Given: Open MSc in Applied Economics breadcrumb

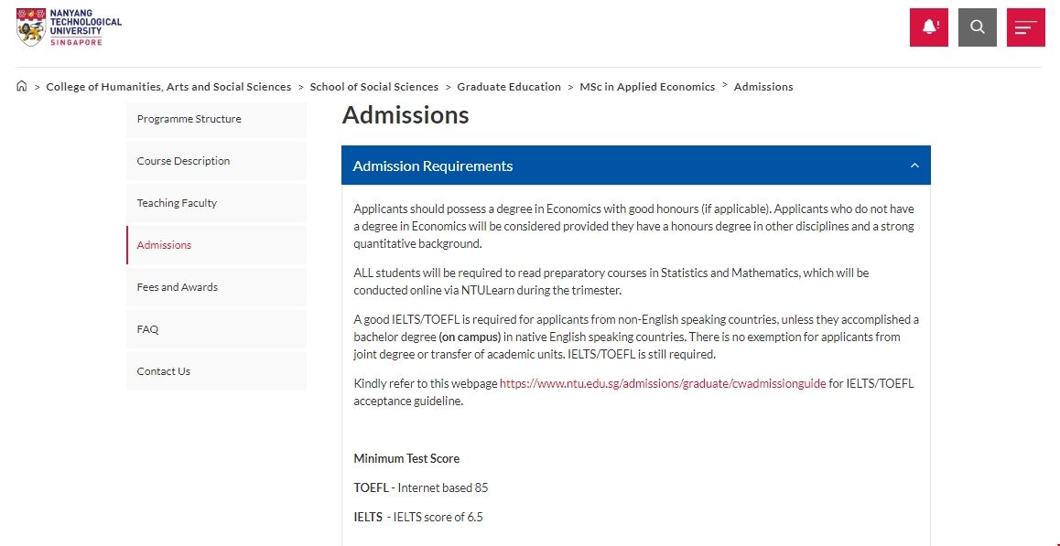Looking at the screenshot, I should tap(647, 87).
